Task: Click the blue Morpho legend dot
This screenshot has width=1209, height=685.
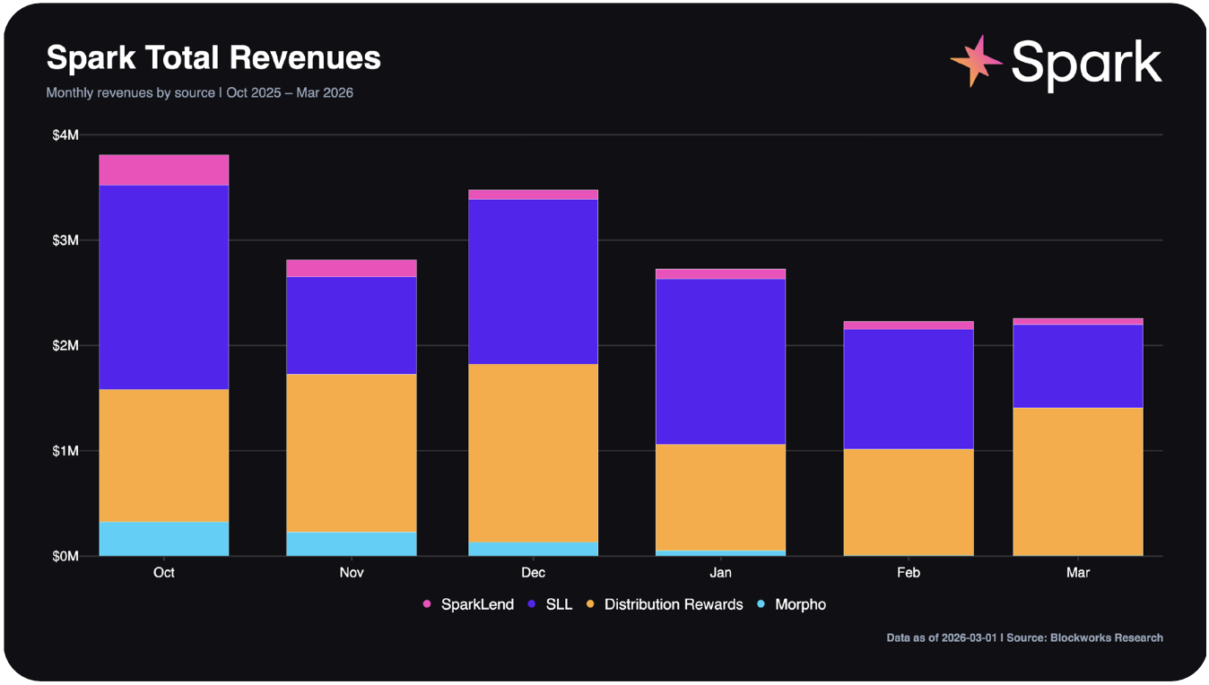Action: (761, 604)
